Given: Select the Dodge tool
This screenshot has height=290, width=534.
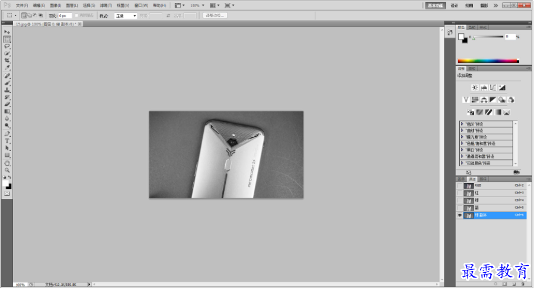Looking at the screenshot, I should 7,126.
